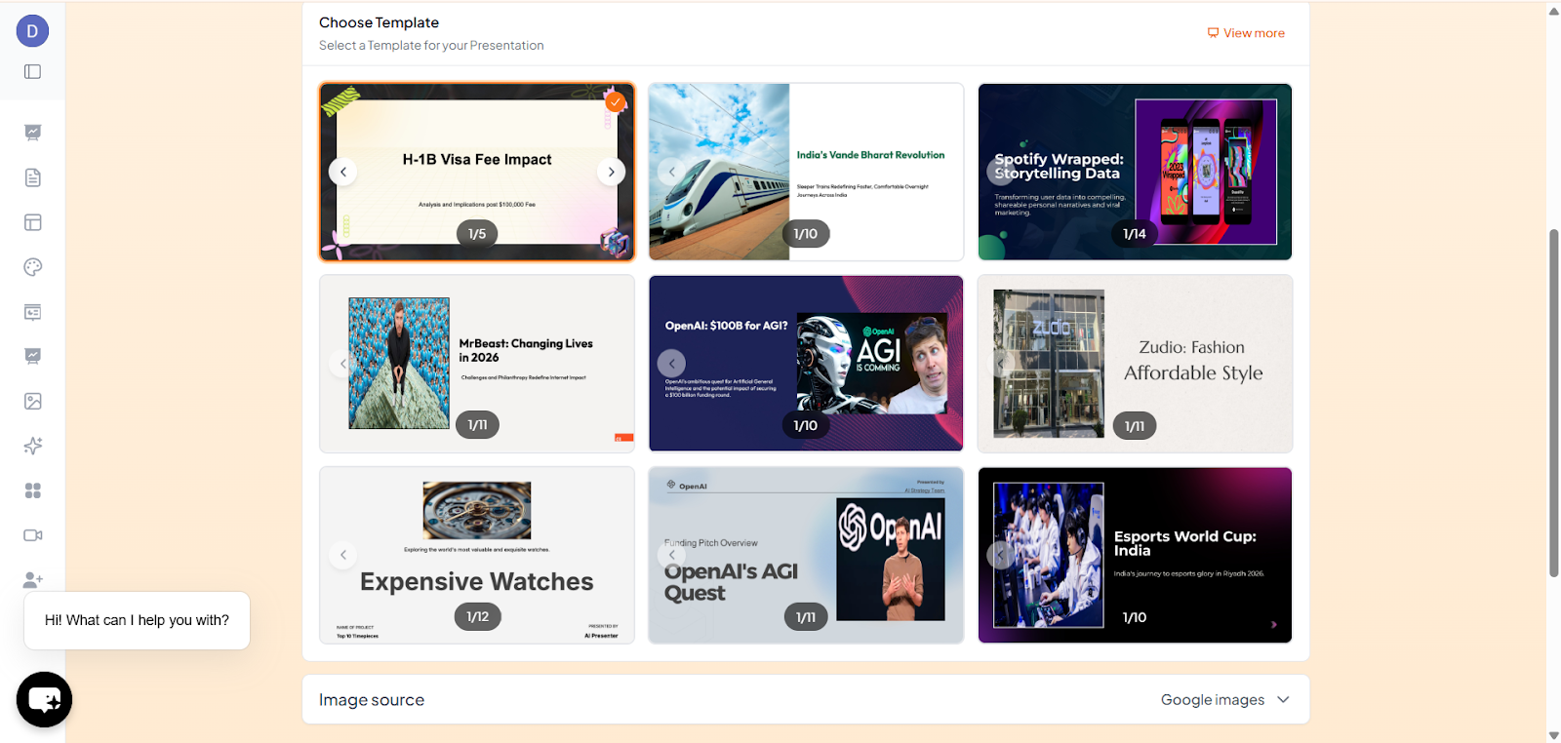Open the AI sparkles icon in sidebar
This screenshot has height=743, width=1561.
(x=32, y=446)
